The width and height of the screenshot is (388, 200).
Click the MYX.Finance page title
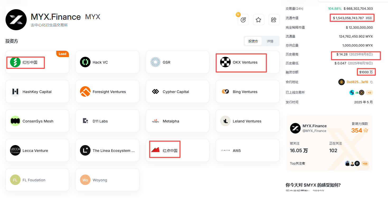coord(56,17)
